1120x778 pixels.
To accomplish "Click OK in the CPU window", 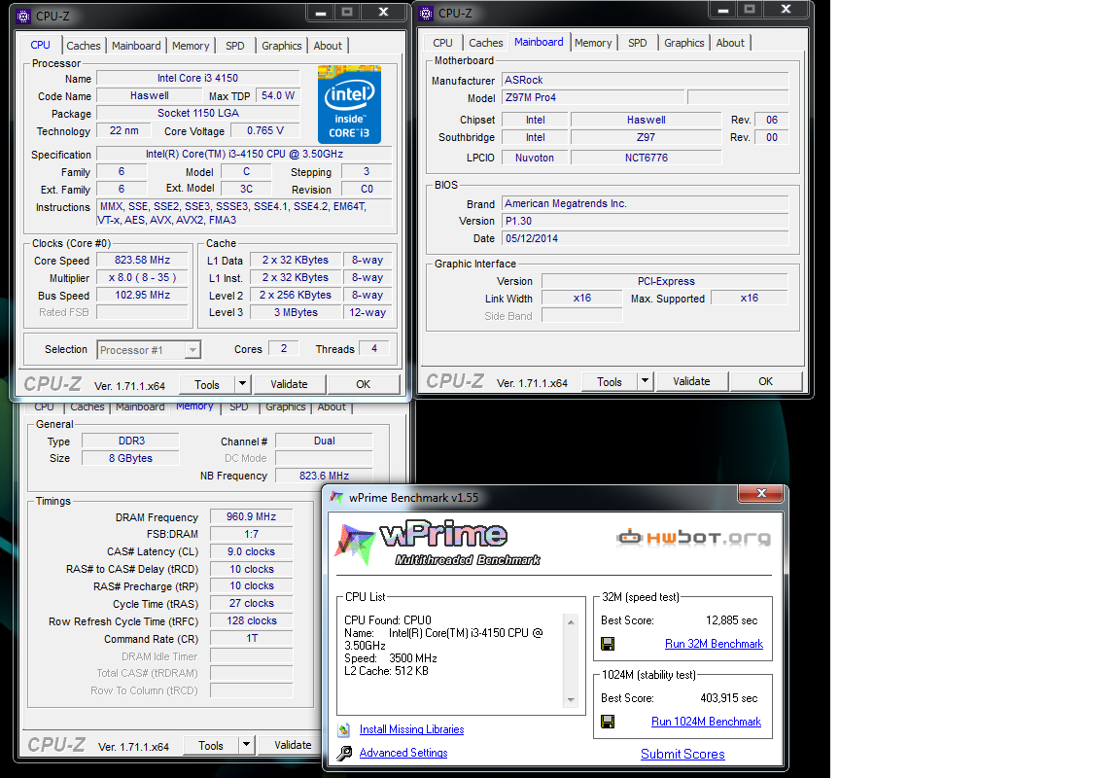I will (364, 384).
